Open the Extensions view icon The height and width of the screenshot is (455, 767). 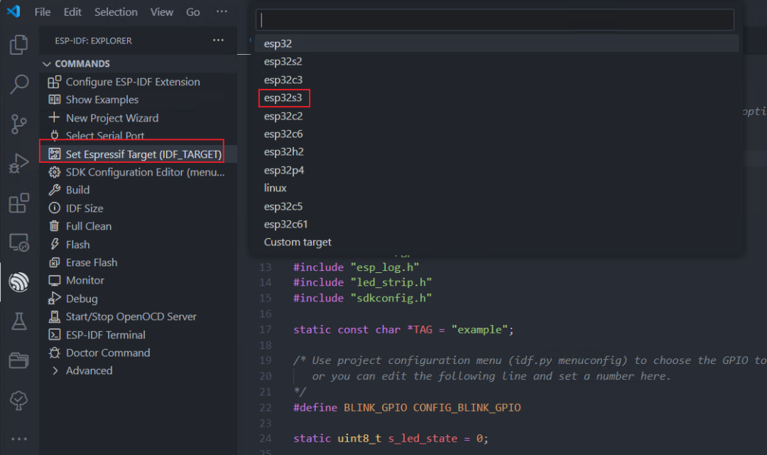tap(18, 204)
